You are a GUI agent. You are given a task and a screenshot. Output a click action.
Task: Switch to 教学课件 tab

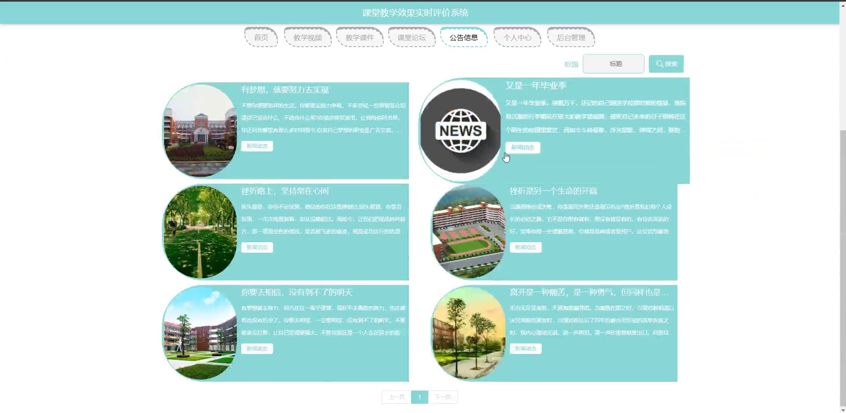coord(359,37)
